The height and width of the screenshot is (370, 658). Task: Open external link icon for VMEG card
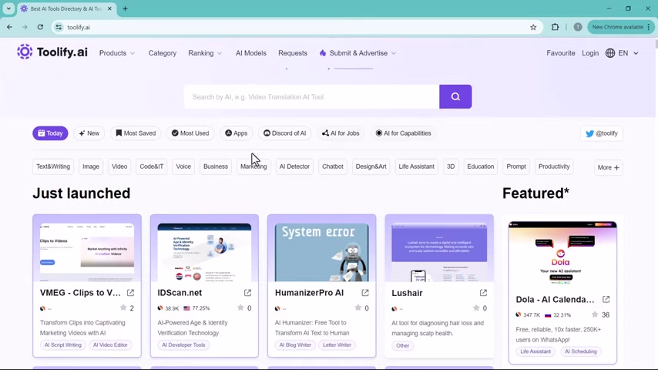[x=130, y=293]
